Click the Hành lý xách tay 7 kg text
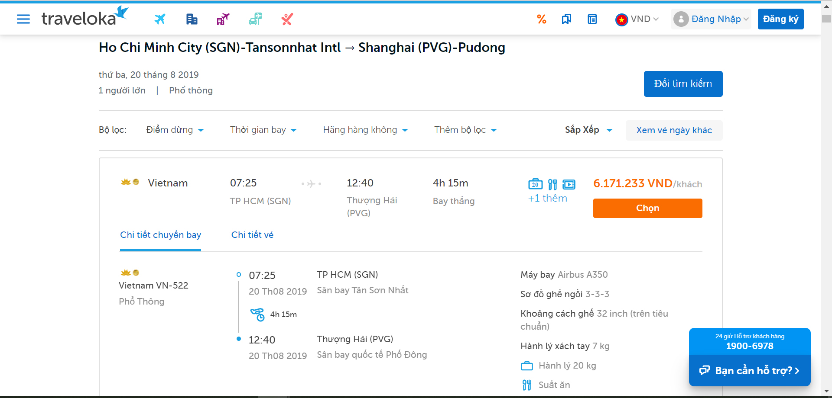Screen dimensions: 832x398 tap(565, 346)
